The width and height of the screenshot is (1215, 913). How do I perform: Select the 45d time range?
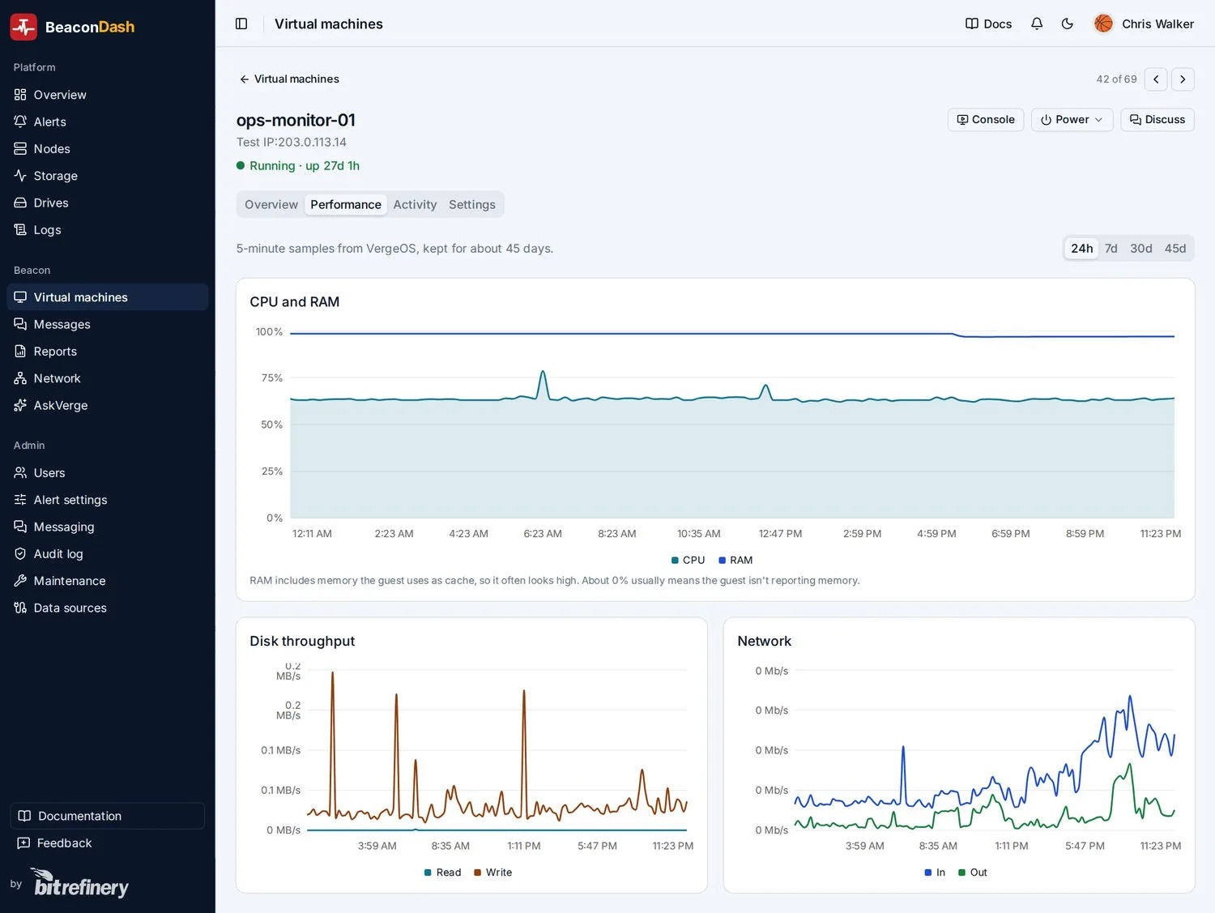point(1174,249)
